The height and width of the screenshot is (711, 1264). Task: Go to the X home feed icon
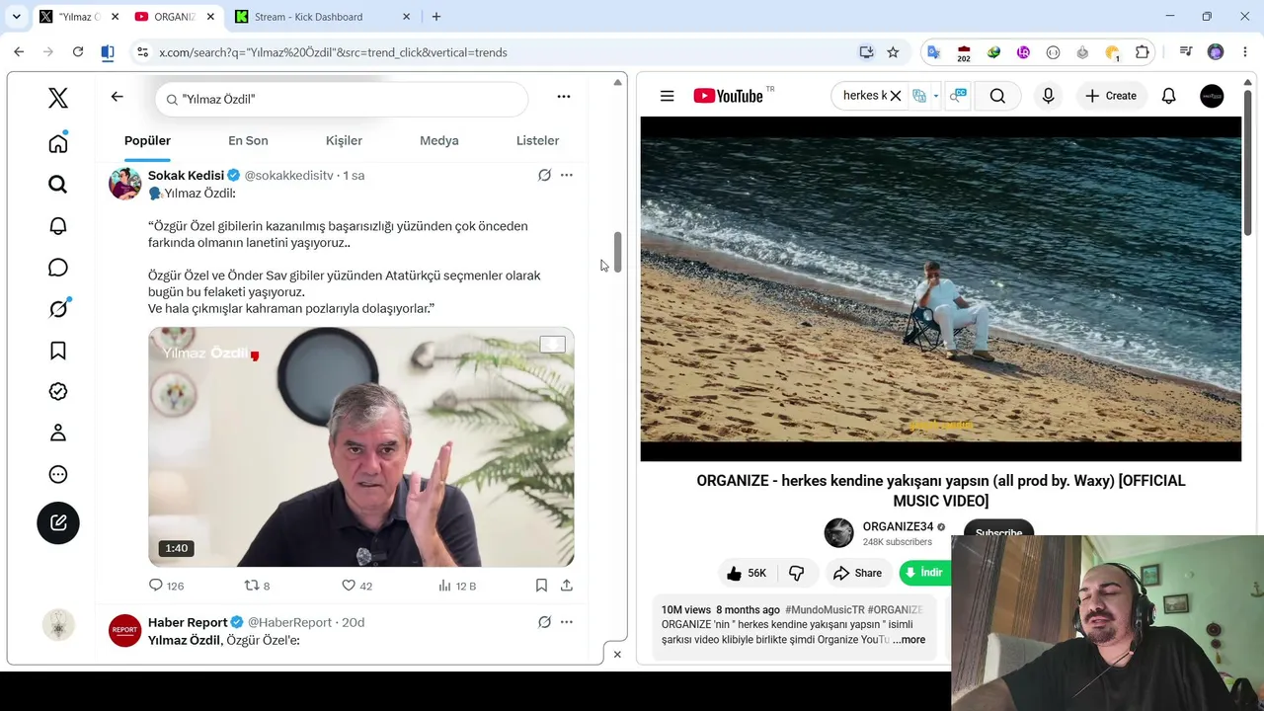[x=58, y=144]
